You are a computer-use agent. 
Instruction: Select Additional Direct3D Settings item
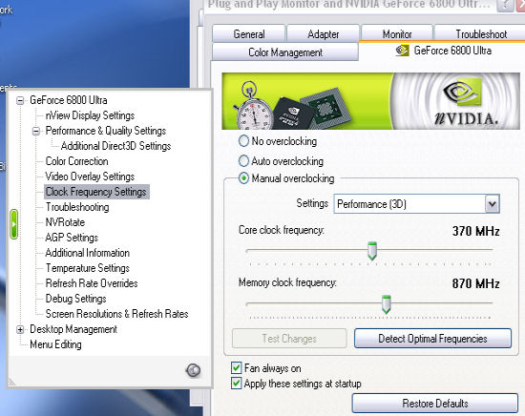[115, 146]
